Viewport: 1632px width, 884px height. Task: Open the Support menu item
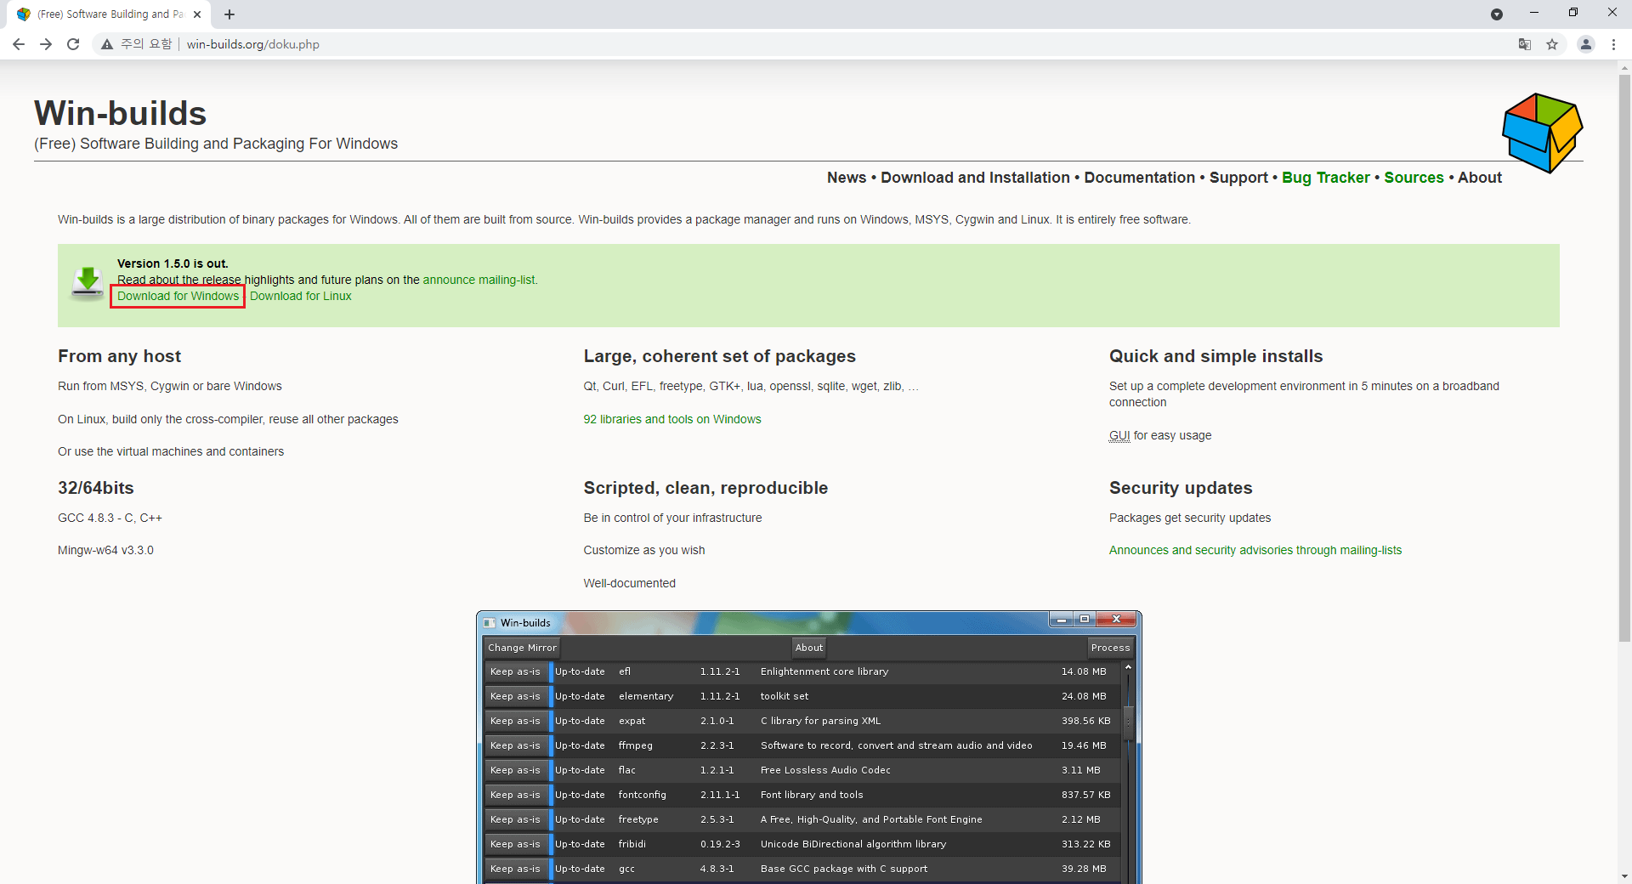click(x=1238, y=178)
